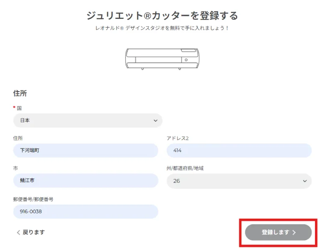Click the 市 field label
335x251 pixels.
pos(15,168)
